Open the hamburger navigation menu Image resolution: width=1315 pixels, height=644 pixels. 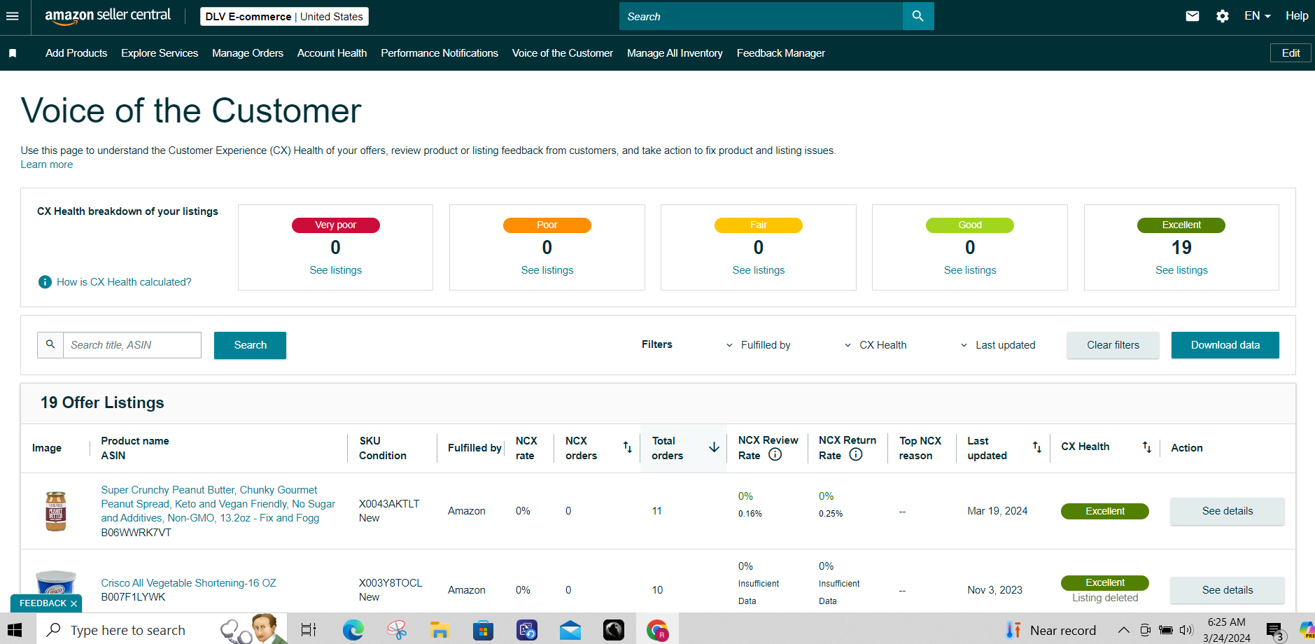[13, 16]
